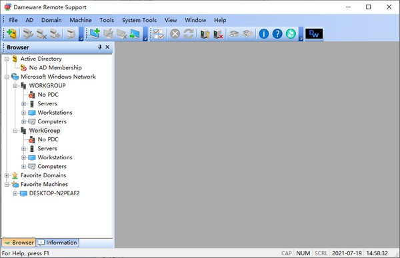Screen dimensions: 400x258
Task: Select Active Directory tree label
Action: [41, 59]
